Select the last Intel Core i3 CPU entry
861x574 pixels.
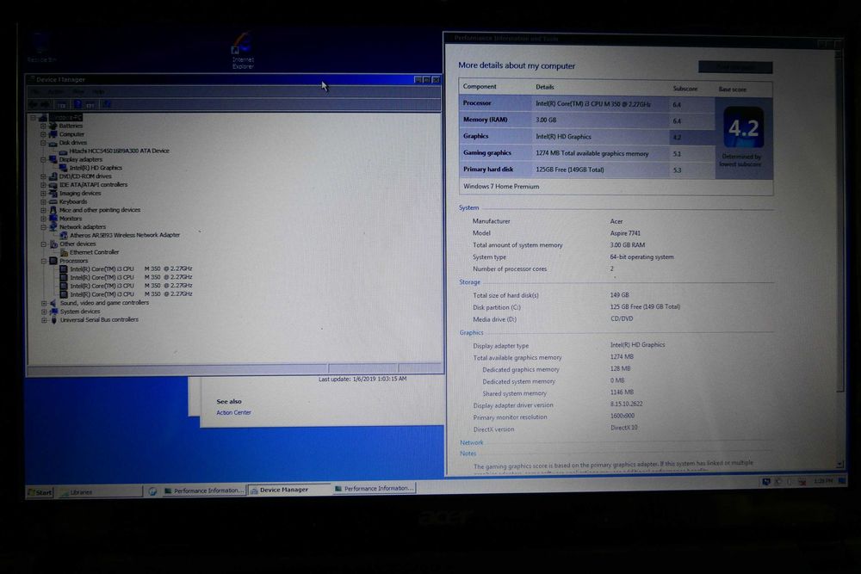point(131,294)
